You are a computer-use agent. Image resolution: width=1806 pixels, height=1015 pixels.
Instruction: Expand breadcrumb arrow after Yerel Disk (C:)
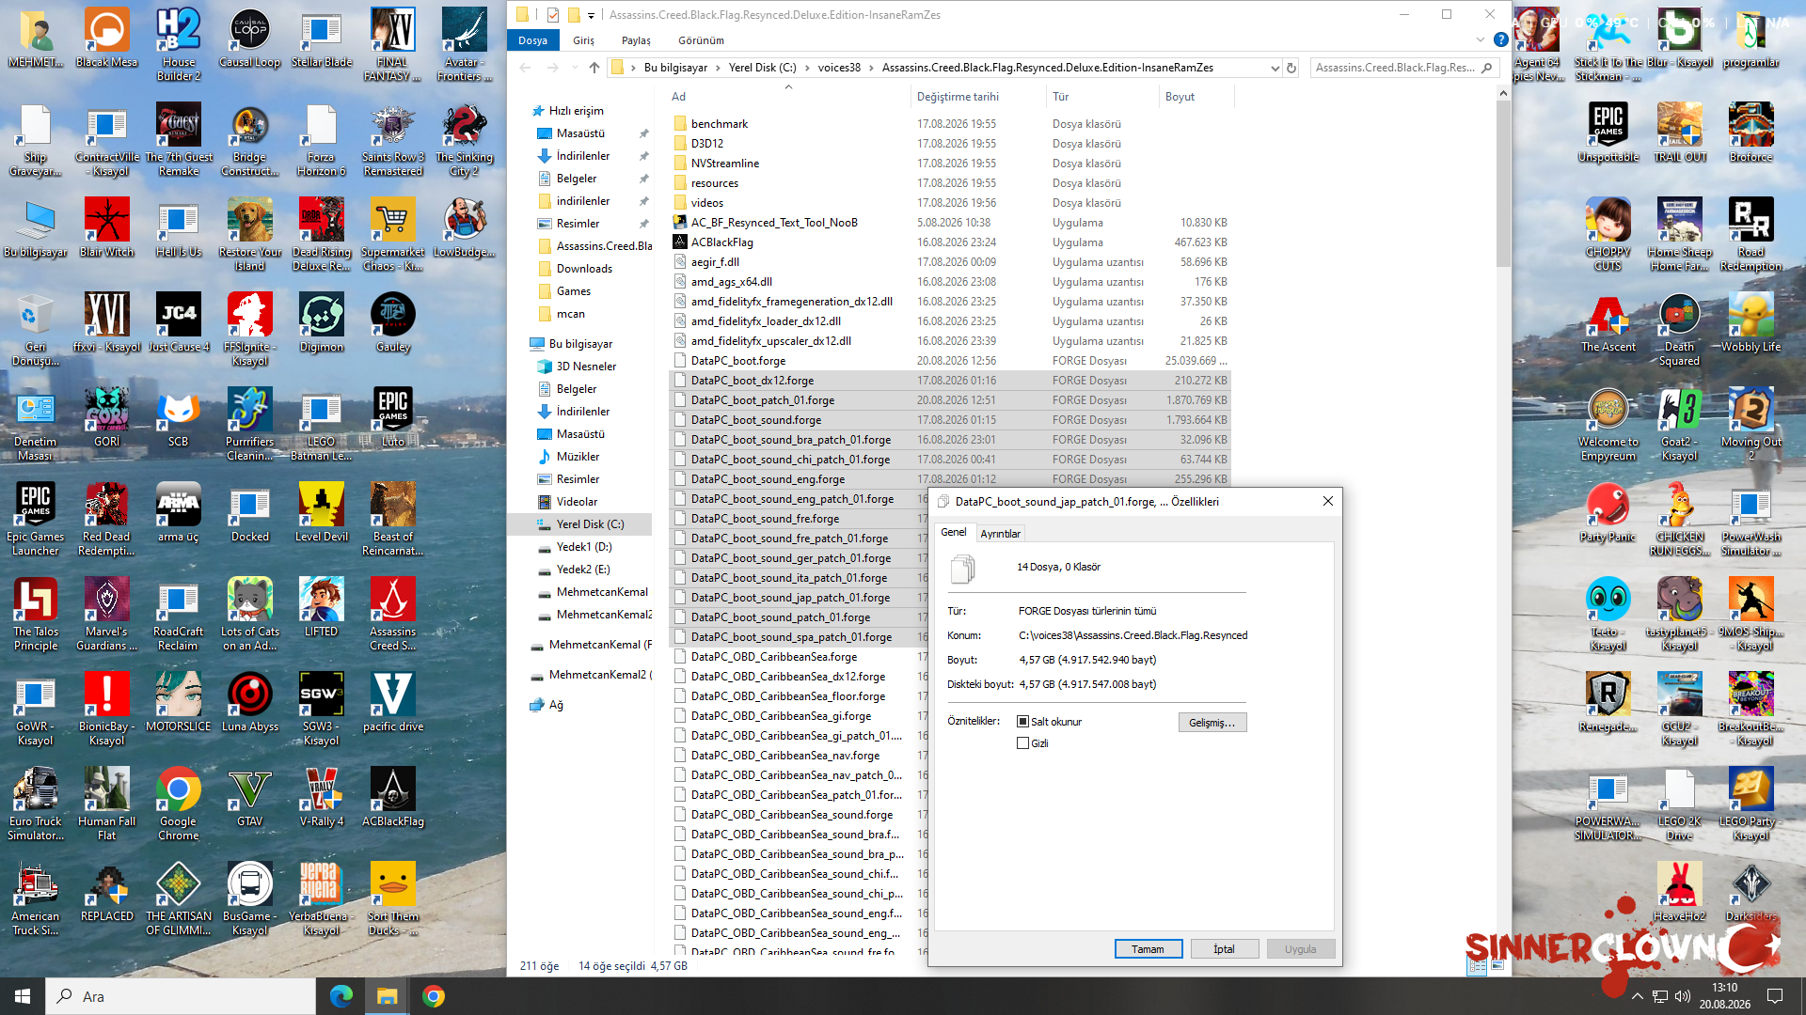[x=807, y=68]
